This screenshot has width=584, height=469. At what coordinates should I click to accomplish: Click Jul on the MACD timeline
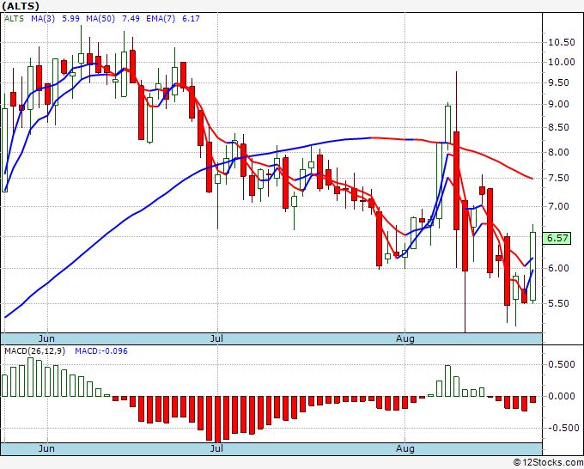tap(216, 448)
